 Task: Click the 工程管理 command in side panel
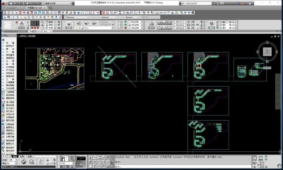(x=10, y=92)
